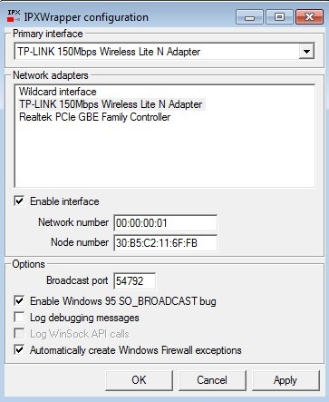329x402 pixels.
Task: Minimize the IPXWrapper configuration window
Action: tap(249, 17)
